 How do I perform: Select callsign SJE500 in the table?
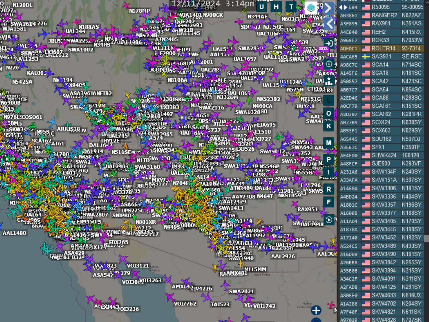(x=381, y=163)
